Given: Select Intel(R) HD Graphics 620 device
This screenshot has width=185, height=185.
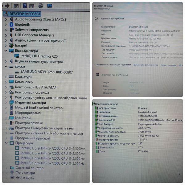Looking at the screenshot, I should click(39, 56).
